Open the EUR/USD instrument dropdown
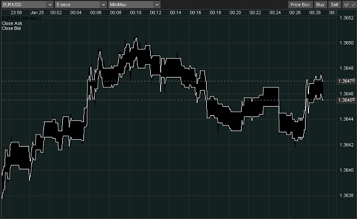Image resolution: width=357 pixels, height=219 pixels. [x=27, y=5]
